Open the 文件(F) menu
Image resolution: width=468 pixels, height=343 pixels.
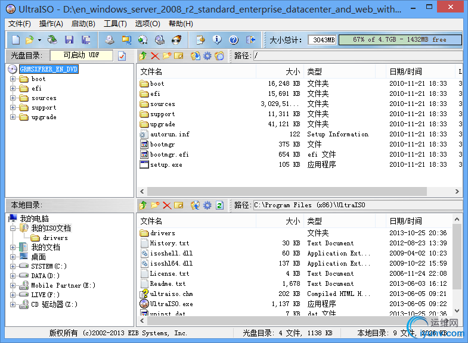coord(20,24)
